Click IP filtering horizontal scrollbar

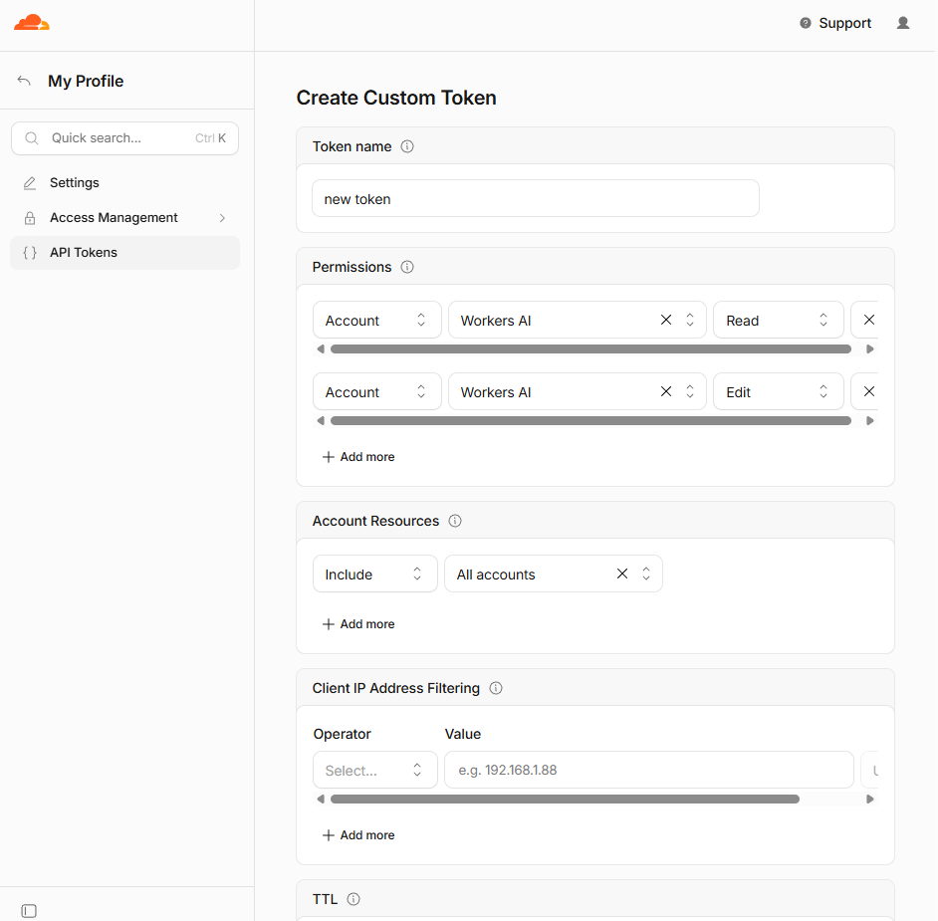[565, 800]
